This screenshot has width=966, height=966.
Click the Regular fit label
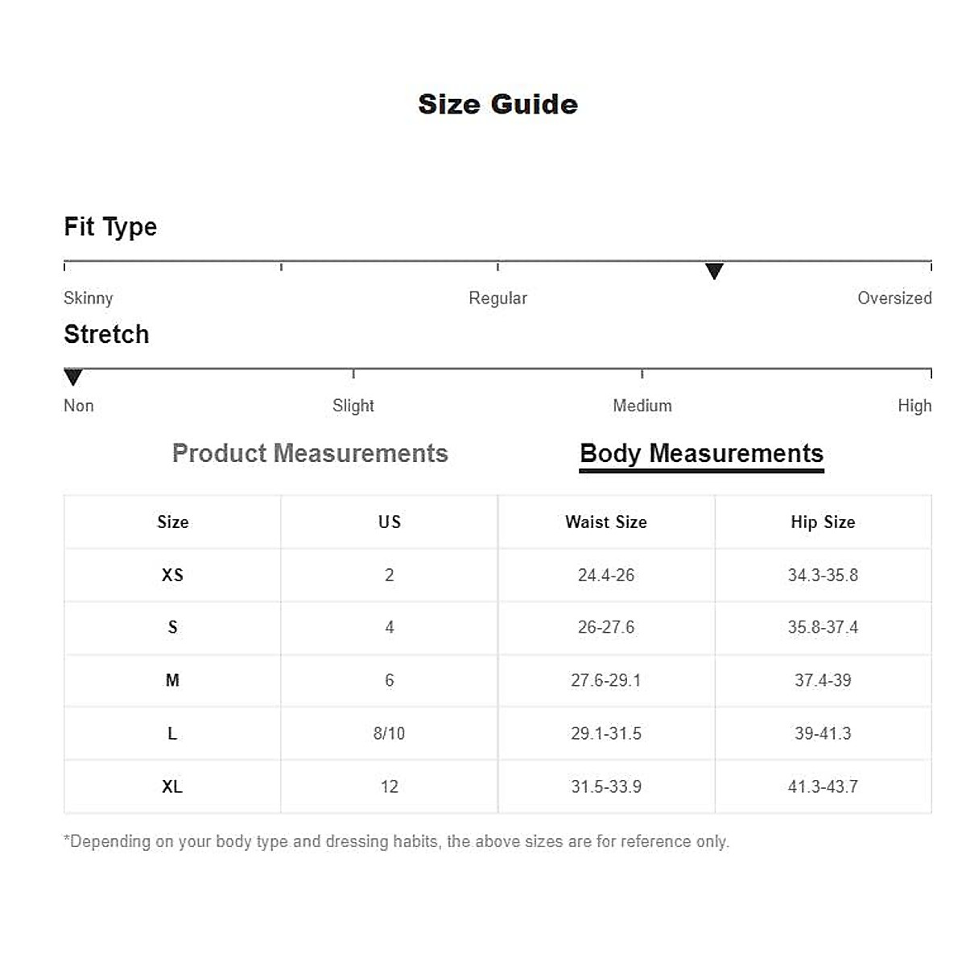[x=497, y=298]
